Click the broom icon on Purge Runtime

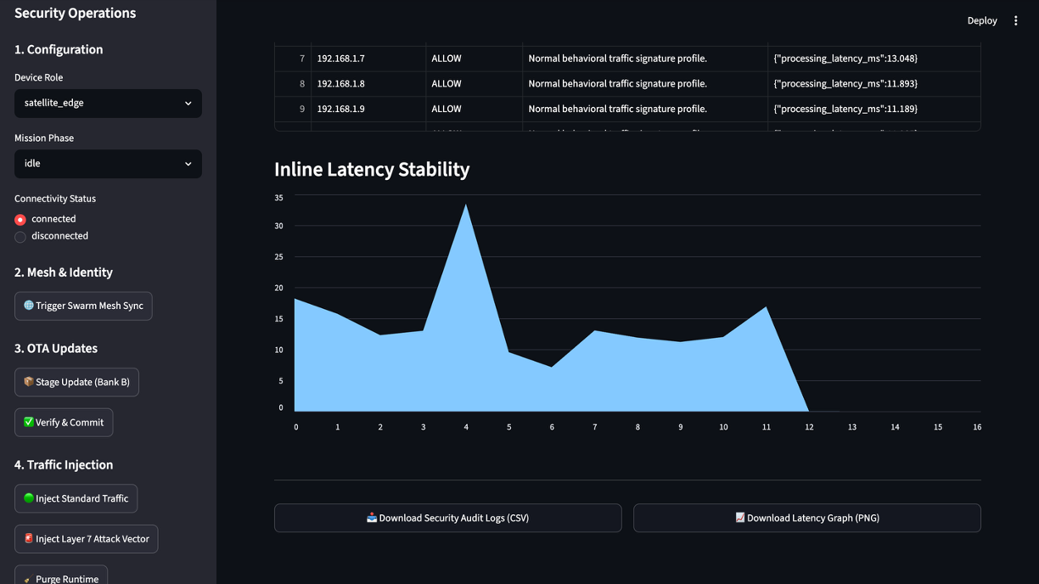click(x=29, y=579)
